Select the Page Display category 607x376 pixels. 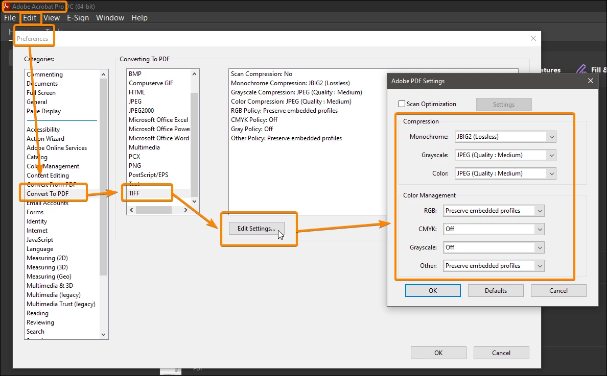[x=44, y=111]
